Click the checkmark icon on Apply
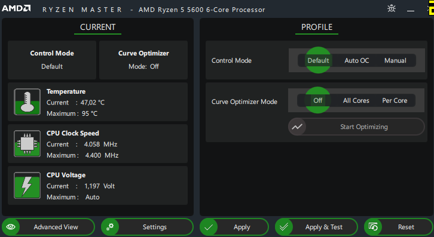 [209, 227]
